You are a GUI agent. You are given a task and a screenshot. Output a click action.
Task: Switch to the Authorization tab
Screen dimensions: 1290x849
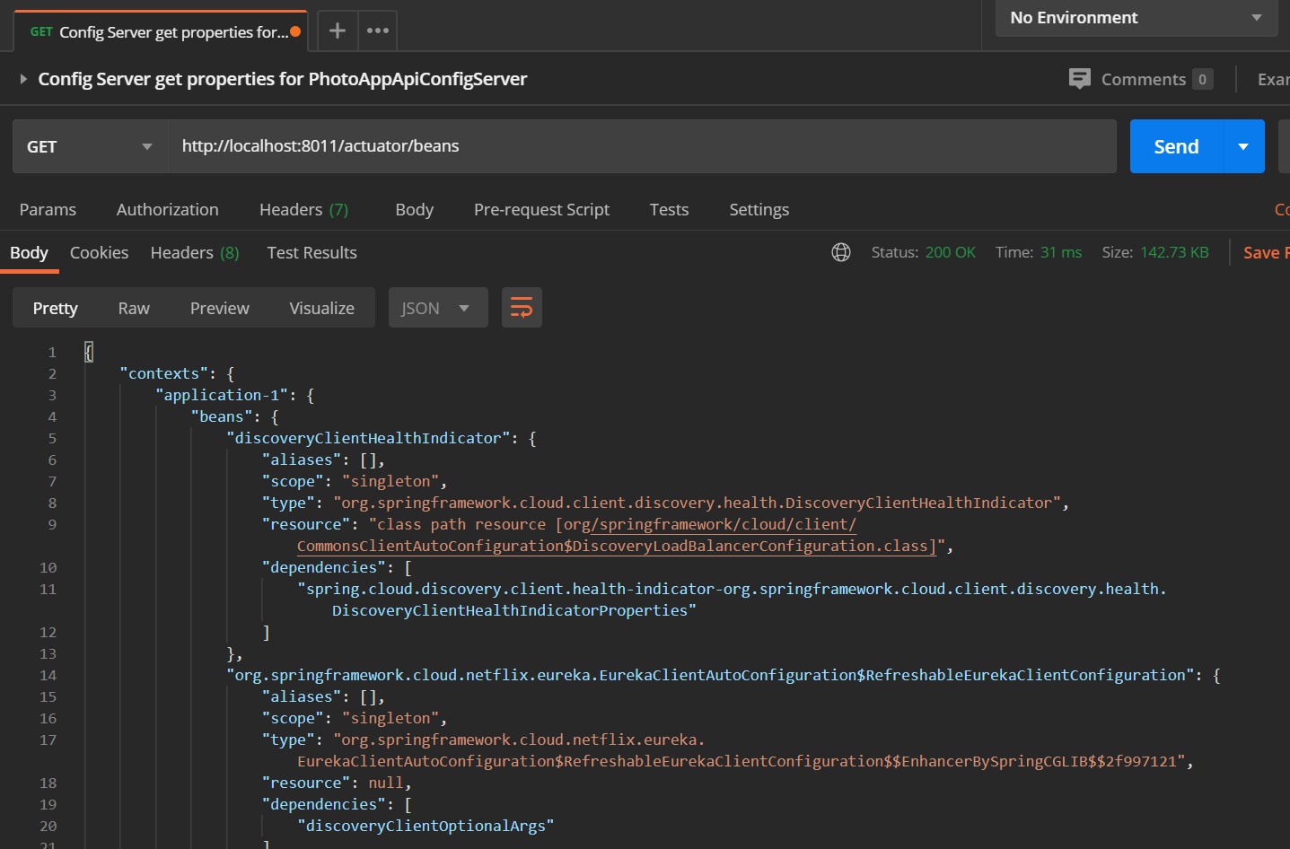pos(167,209)
